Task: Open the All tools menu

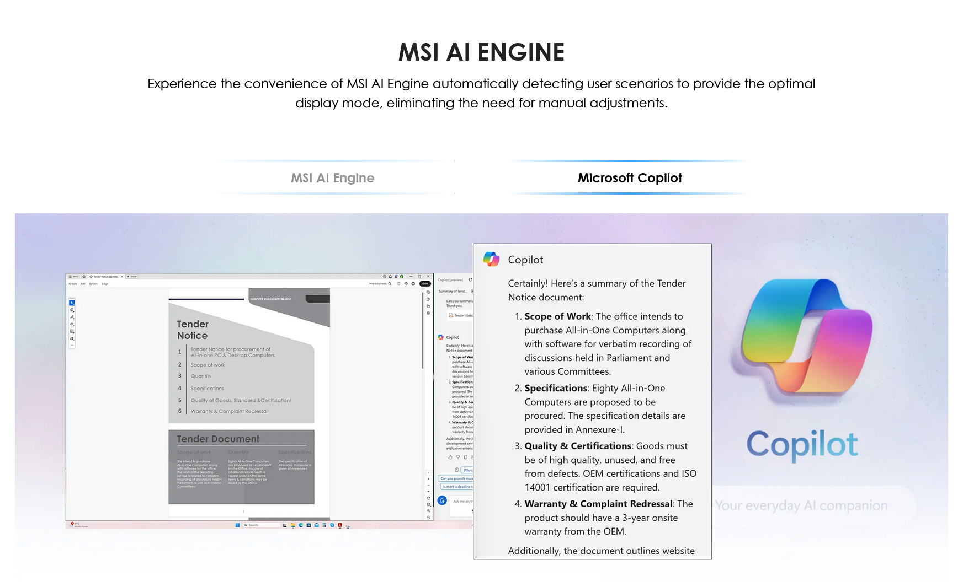Action: click(x=73, y=284)
